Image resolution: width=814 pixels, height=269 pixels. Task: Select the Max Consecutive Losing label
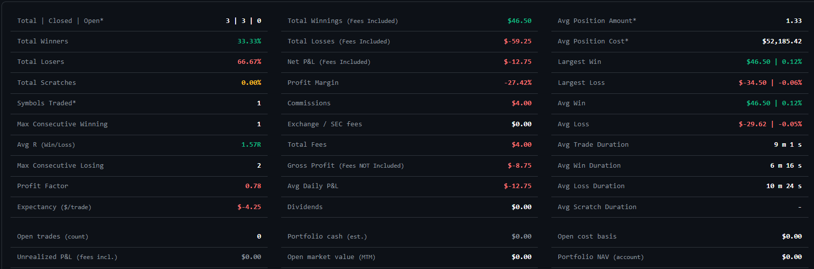[x=61, y=166]
